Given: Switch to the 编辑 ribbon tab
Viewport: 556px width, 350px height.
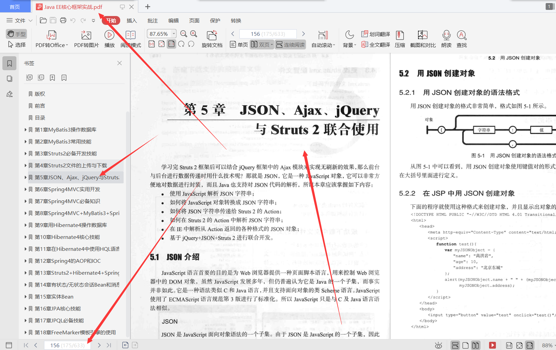Looking at the screenshot, I should click(173, 20).
